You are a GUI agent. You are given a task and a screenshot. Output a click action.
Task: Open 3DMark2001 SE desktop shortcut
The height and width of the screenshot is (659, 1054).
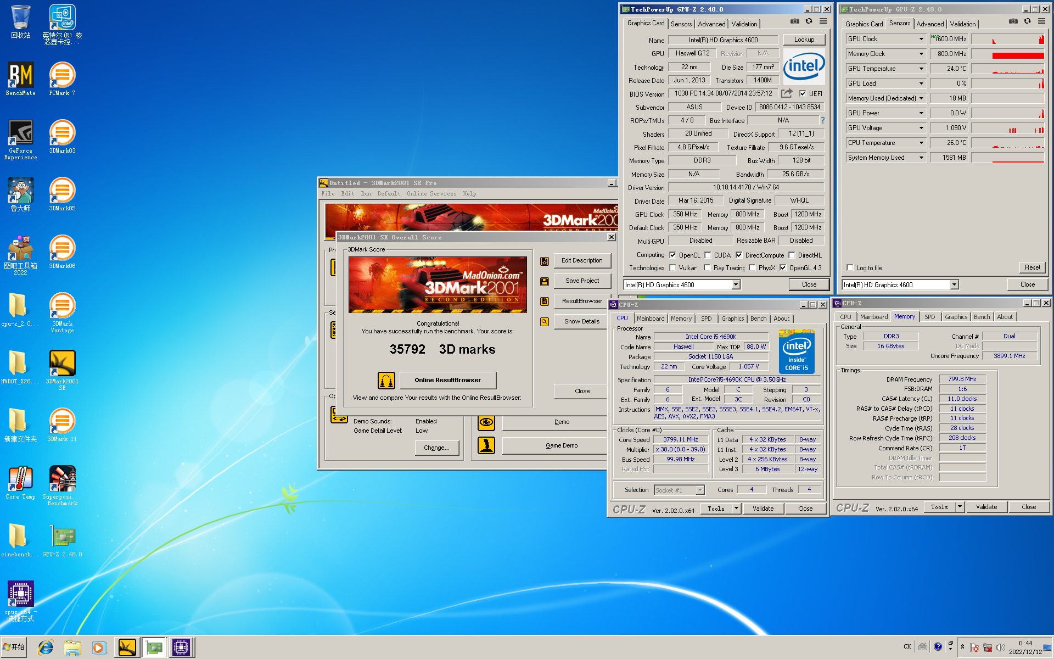[x=62, y=370]
